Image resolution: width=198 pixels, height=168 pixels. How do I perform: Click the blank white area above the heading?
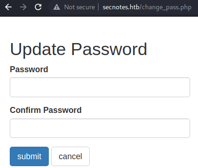[x=99, y=28]
